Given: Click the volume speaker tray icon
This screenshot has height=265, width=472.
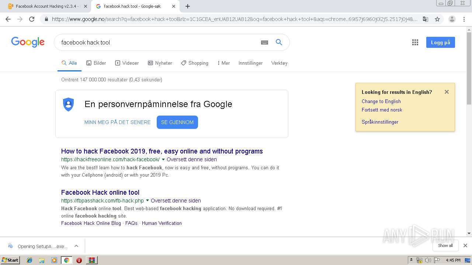Looking at the screenshot, I should pyautogui.click(x=428, y=260).
